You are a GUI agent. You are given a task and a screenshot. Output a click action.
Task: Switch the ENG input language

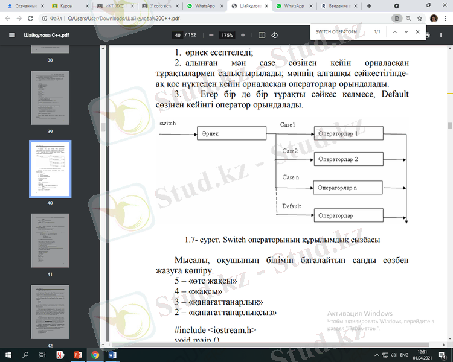coord(404,355)
